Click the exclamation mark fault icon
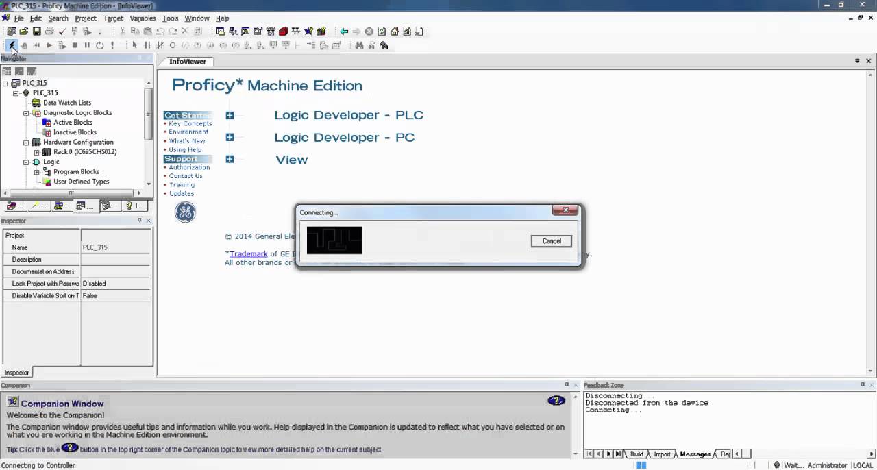The image size is (877, 470). tap(112, 45)
